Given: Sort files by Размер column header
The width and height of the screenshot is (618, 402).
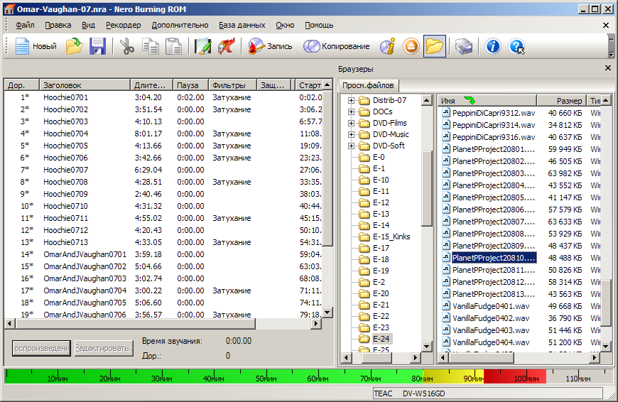Looking at the screenshot, I should pos(561,101).
